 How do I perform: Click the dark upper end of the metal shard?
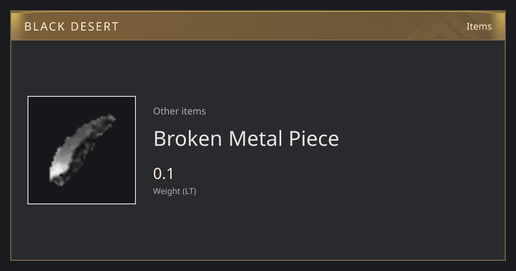pyautogui.click(x=107, y=120)
